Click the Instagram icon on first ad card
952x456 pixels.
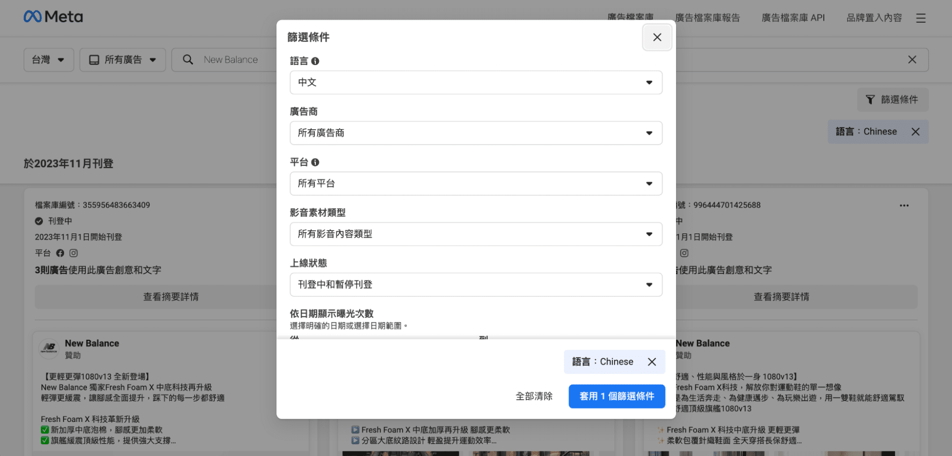[x=73, y=253]
